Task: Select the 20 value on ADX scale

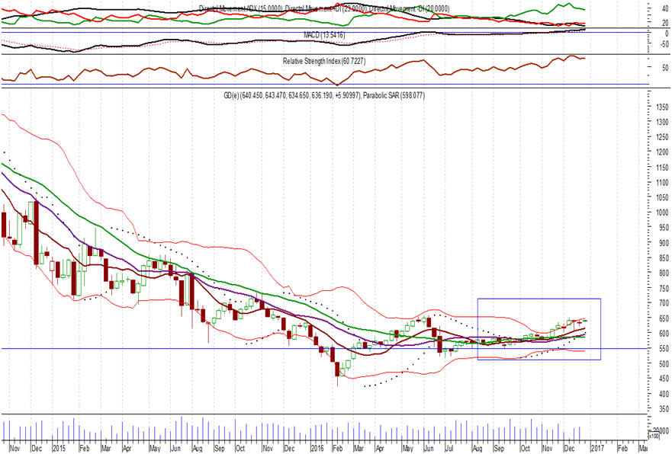Action: point(665,23)
